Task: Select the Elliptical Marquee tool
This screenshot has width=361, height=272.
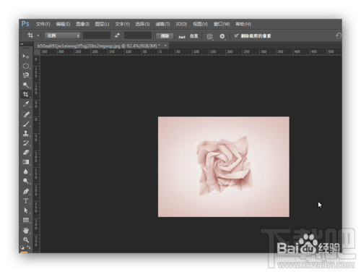Action: 26,66
